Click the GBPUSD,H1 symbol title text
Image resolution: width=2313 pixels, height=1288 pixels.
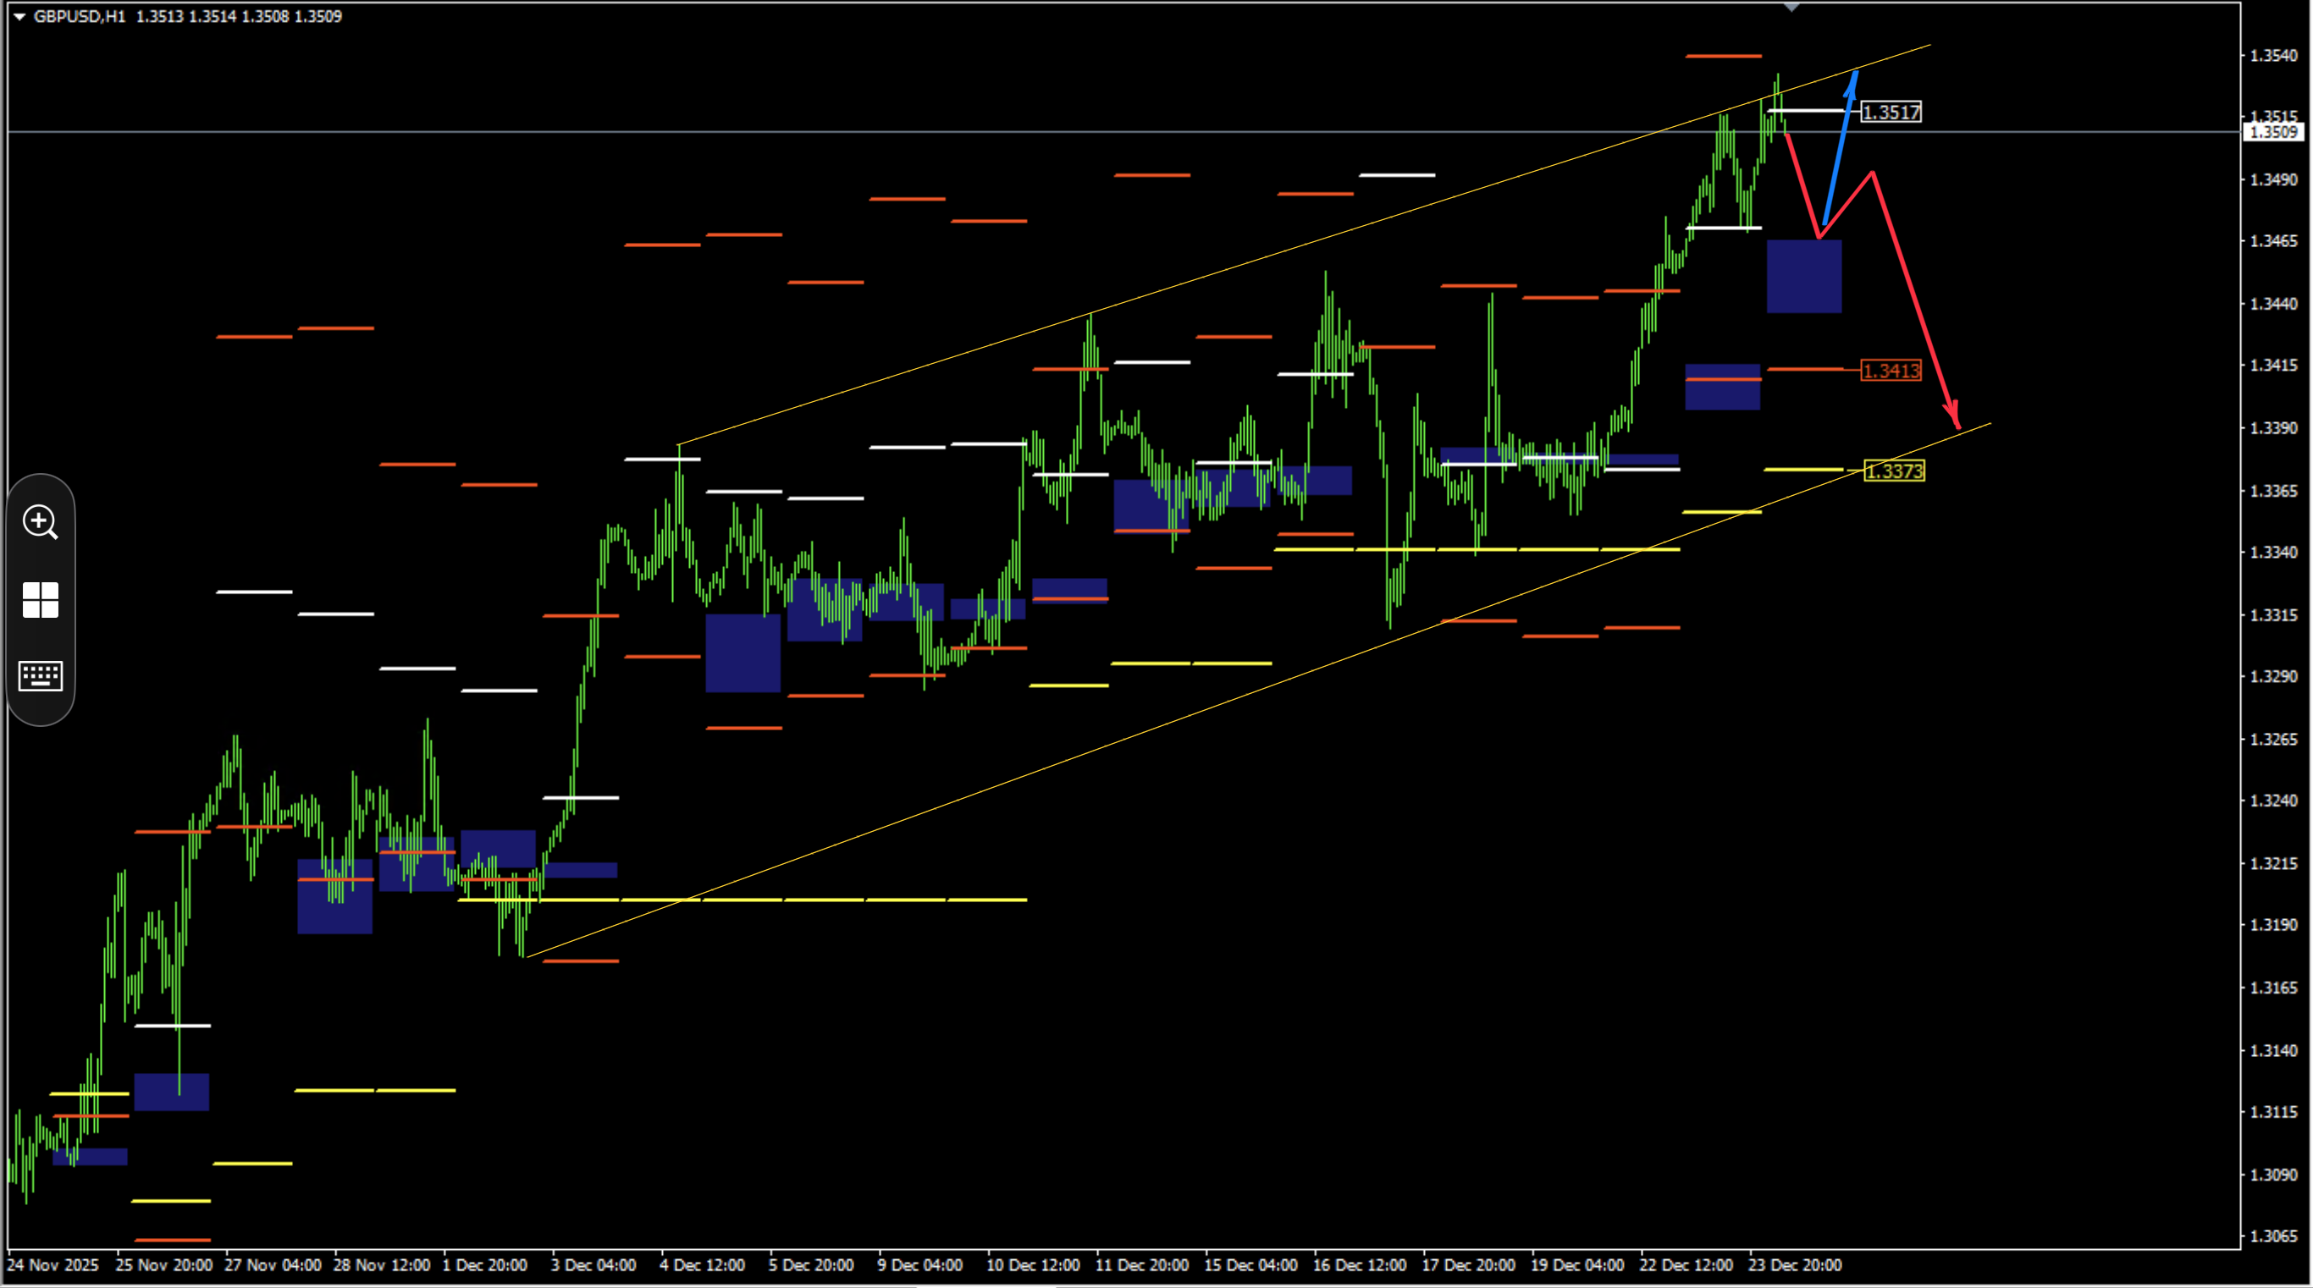pos(79,16)
